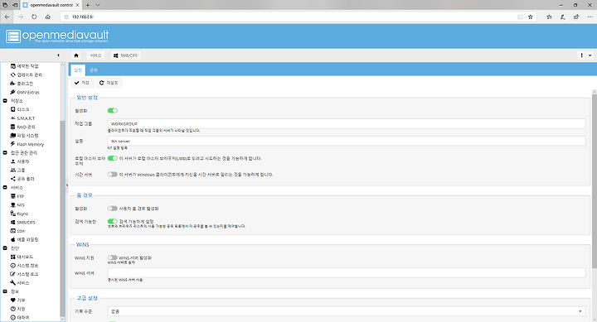Click the empty WINS server input field
Image resolution: width=597 pixels, height=322 pixels.
point(347,272)
